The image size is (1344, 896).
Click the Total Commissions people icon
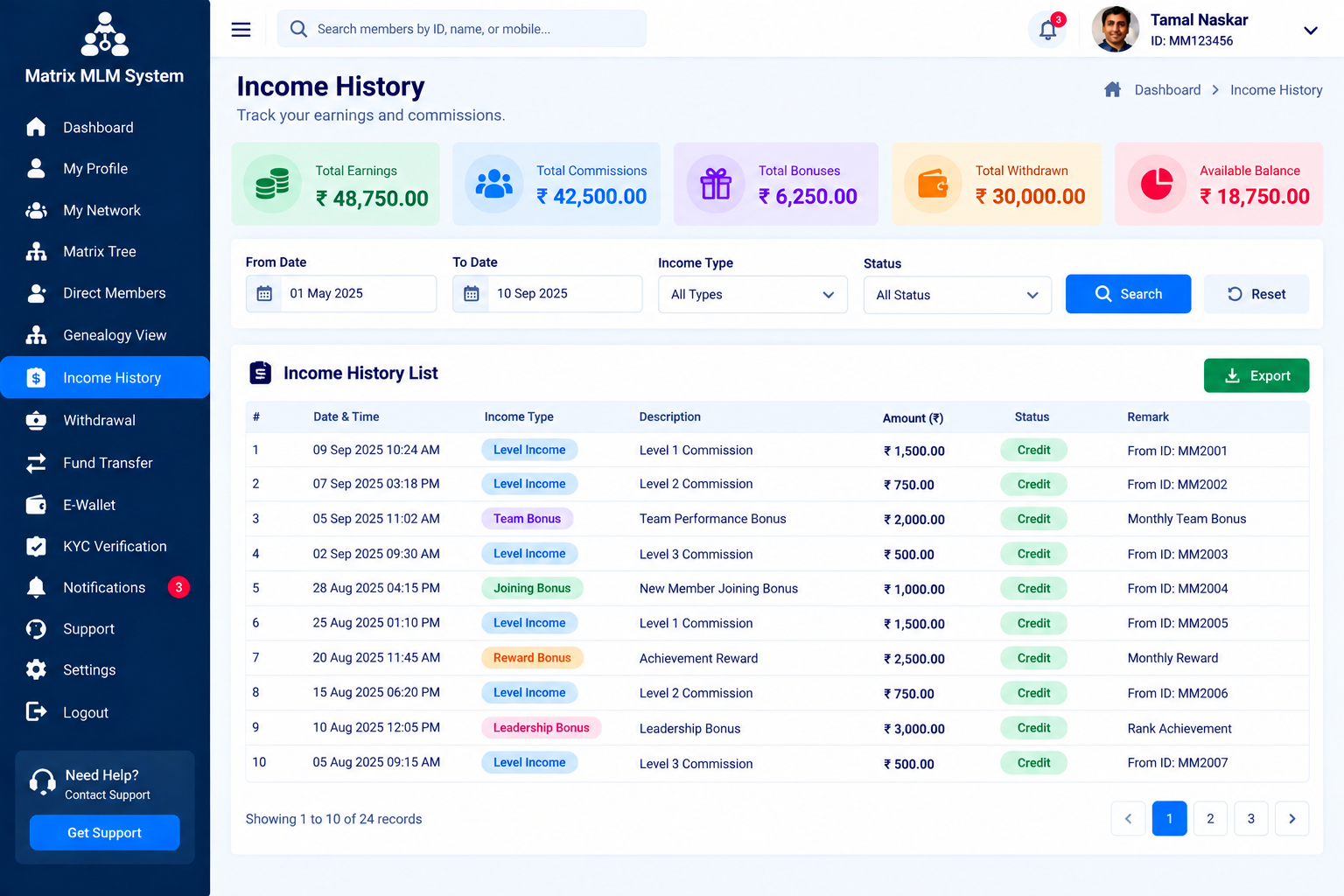tap(493, 184)
